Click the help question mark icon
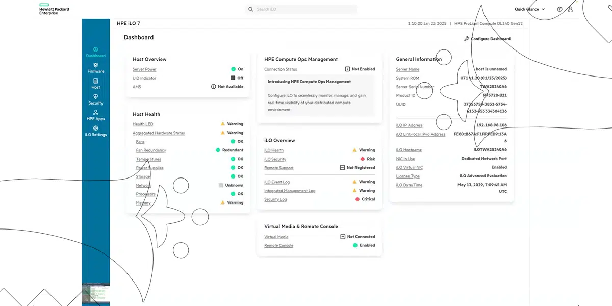Image resolution: width=612 pixels, height=306 pixels. point(559,9)
